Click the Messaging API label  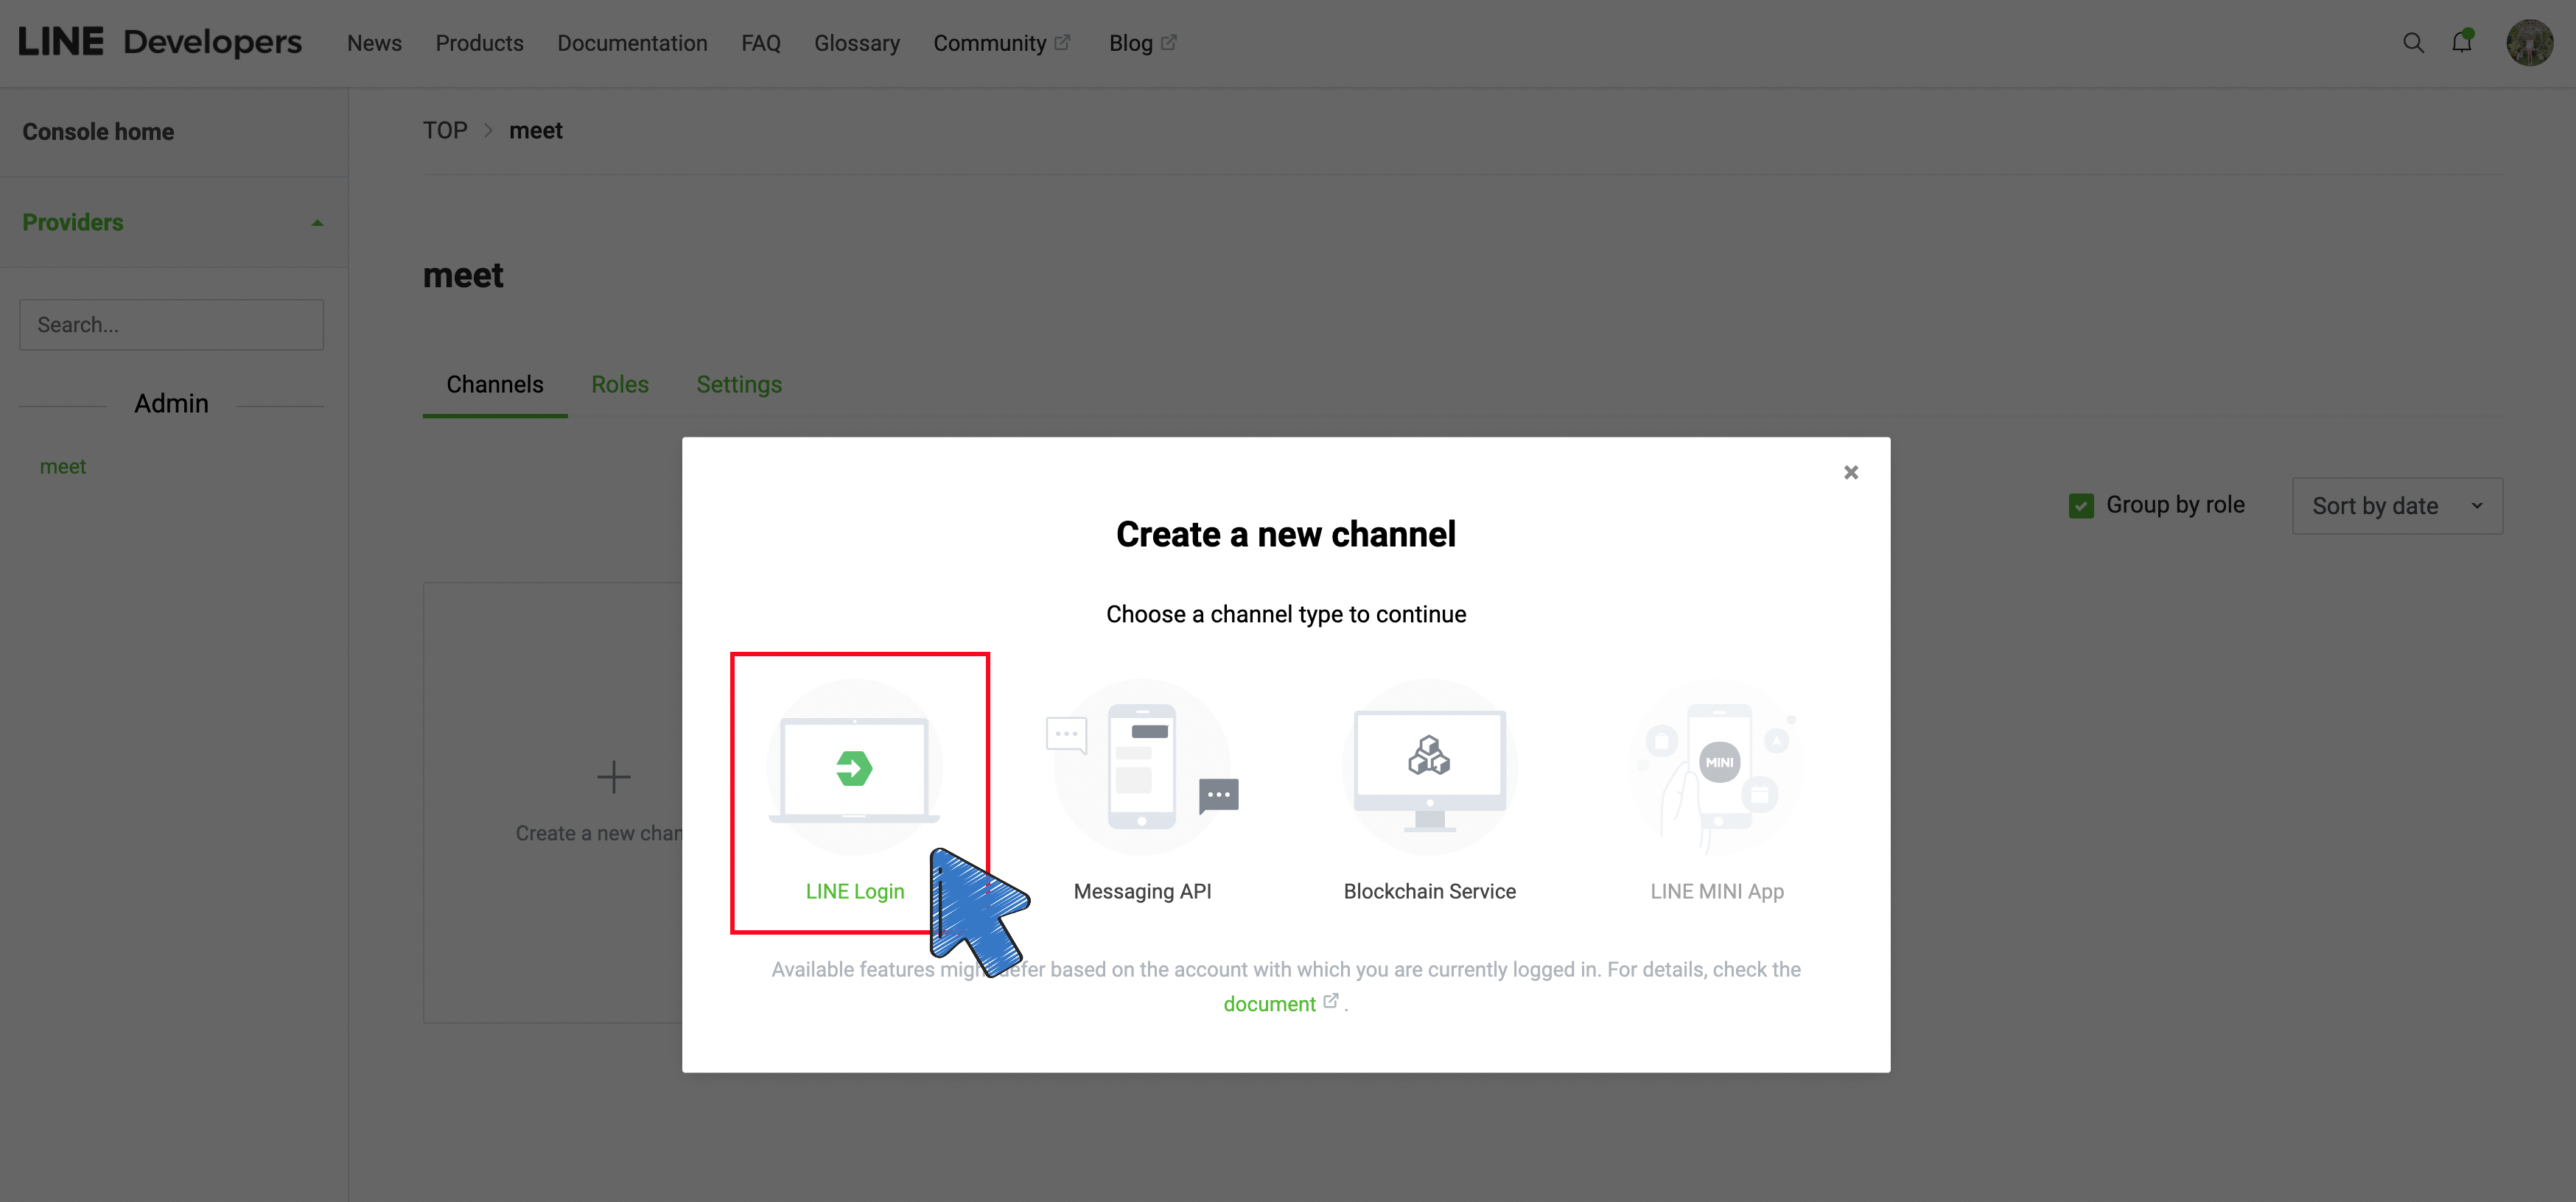(1142, 891)
